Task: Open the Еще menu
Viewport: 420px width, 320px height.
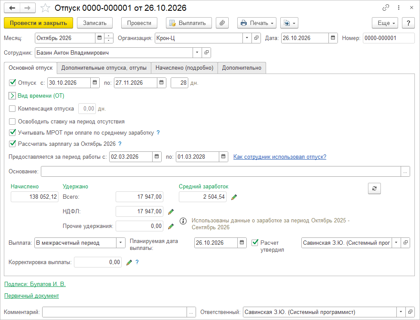Action: pos(385,23)
